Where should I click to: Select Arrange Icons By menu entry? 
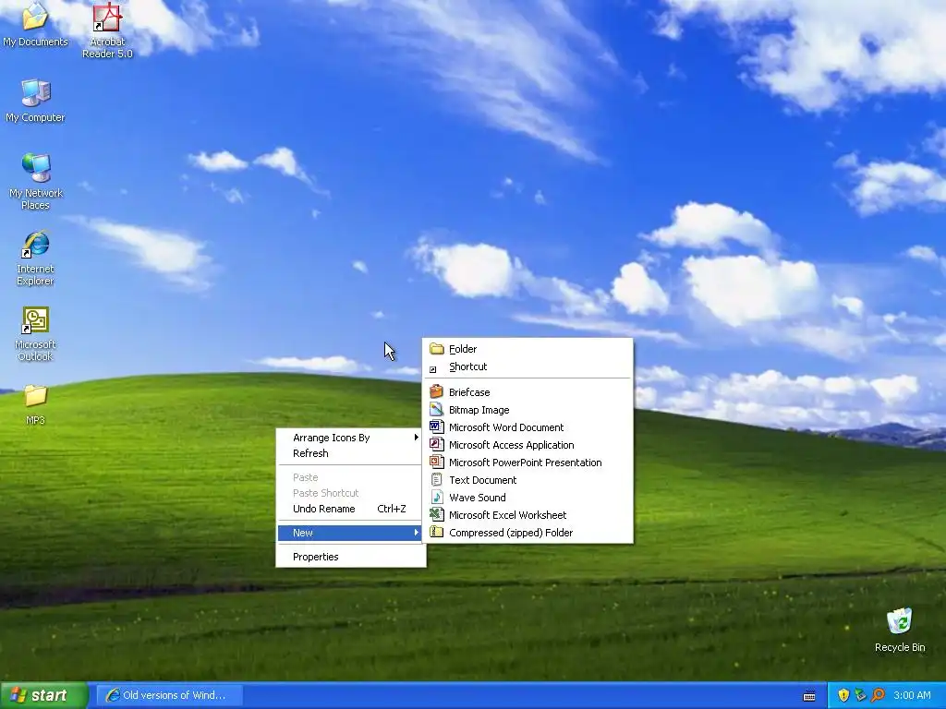(350, 438)
